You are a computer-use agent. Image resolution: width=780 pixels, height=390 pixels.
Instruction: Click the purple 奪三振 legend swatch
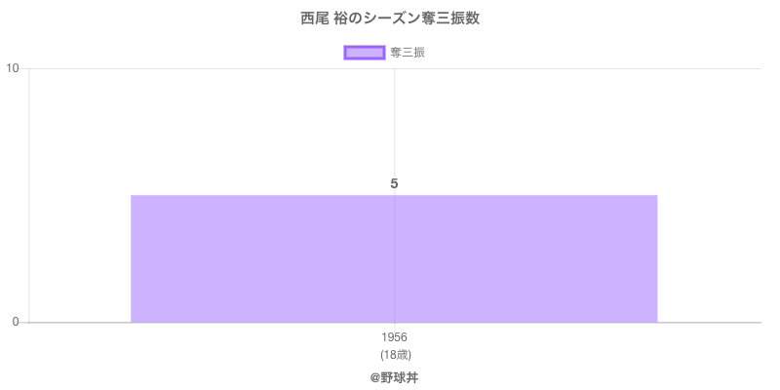[x=364, y=53]
